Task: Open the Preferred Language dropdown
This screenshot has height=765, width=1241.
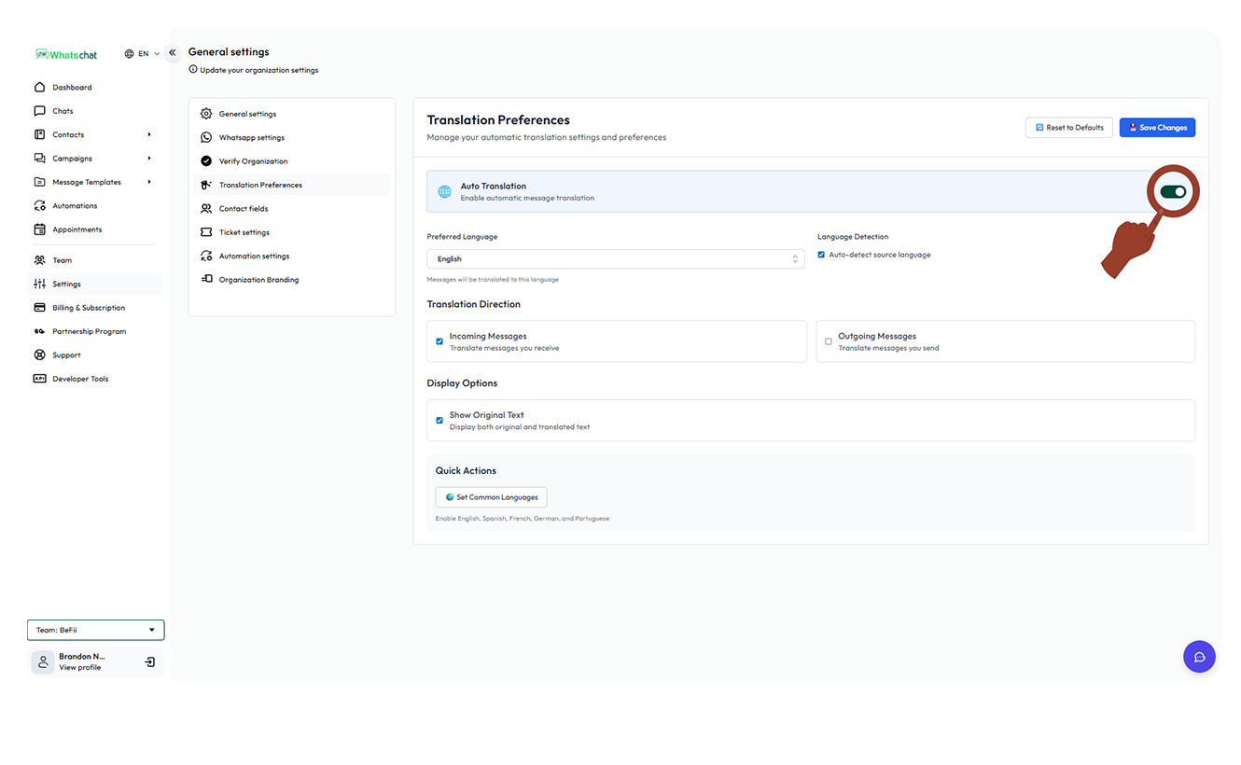Action: 615,259
